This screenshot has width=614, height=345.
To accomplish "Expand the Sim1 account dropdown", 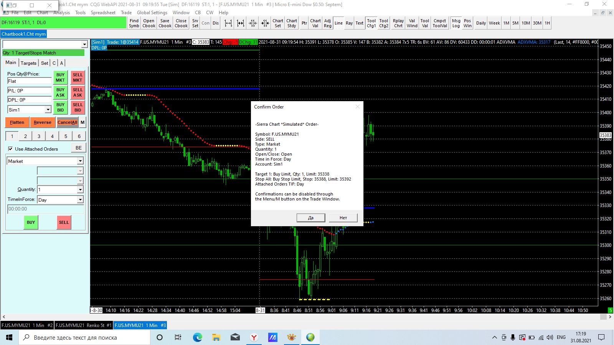I will point(48,110).
